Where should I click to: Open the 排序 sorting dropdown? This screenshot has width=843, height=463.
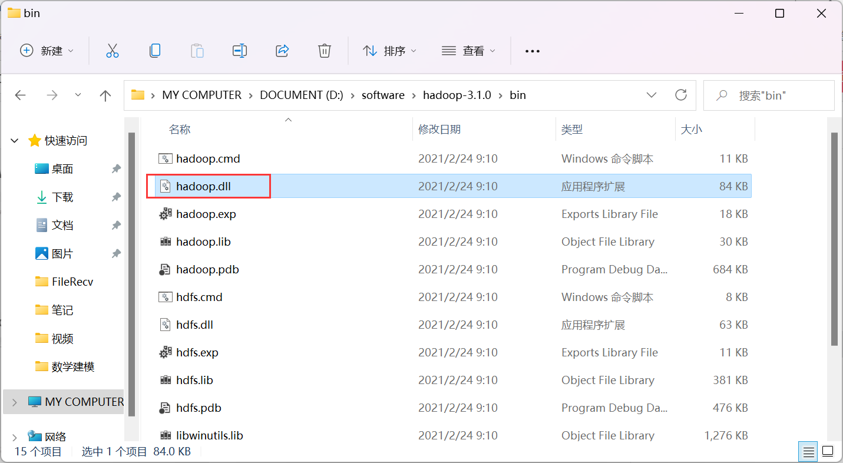click(x=390, y=51)
